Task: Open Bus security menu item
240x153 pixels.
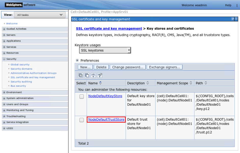Action: (18, 86)
